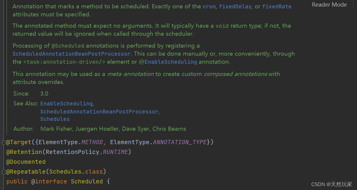
Task: Collapse the fold marker beside @Repeatable annotation
Action: click(x=3, y=172)
